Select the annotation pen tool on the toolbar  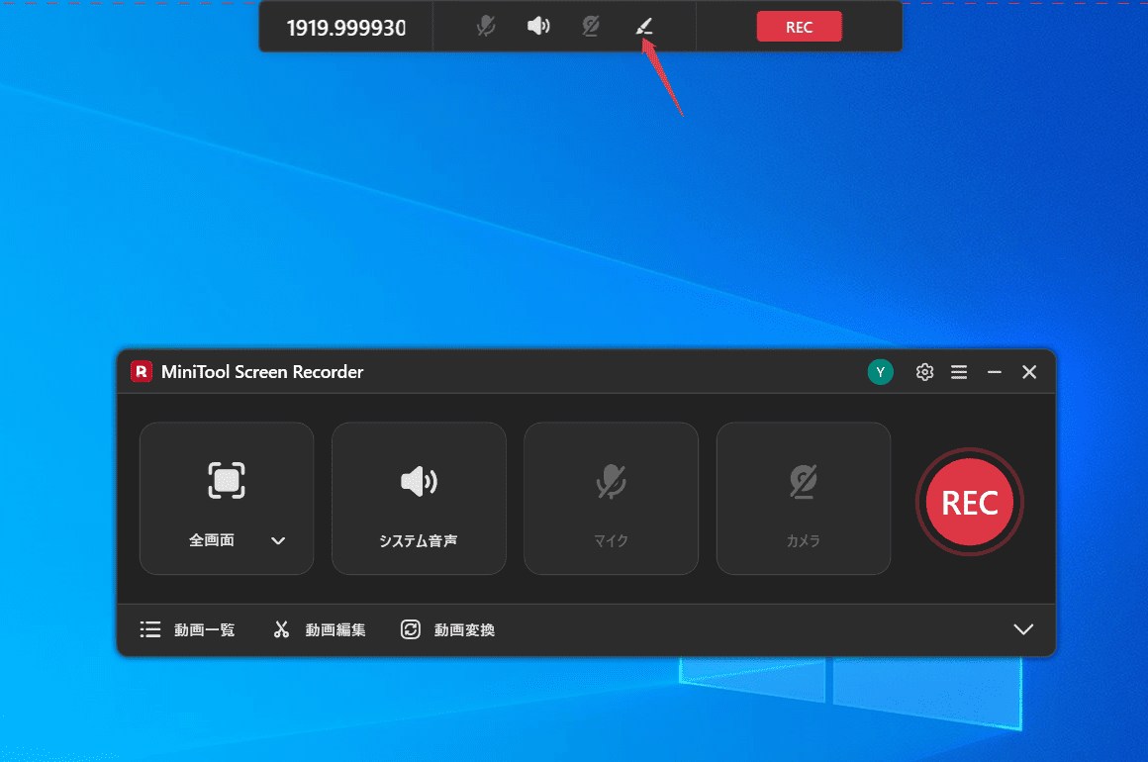(x=644, y=26)
